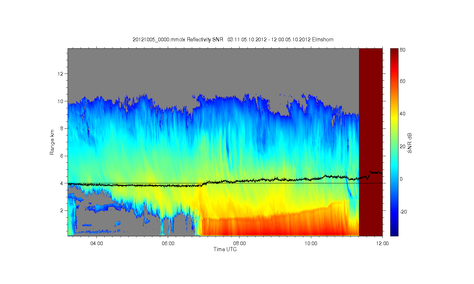Click the yellow section of the colorbar
The width and height of the screenshot is (474, 284).
click(394, 118)
